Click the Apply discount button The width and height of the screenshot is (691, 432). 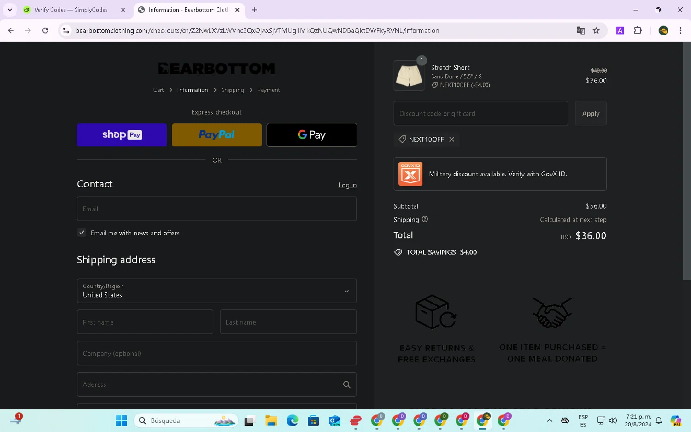pyautogui.click(x=591, y=113)
